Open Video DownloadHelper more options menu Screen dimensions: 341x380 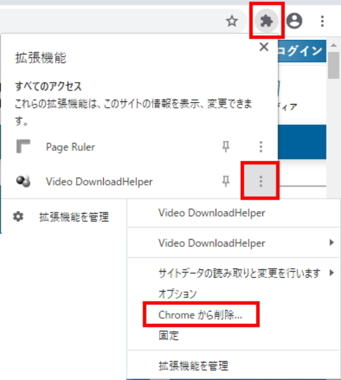pos(261,182)
